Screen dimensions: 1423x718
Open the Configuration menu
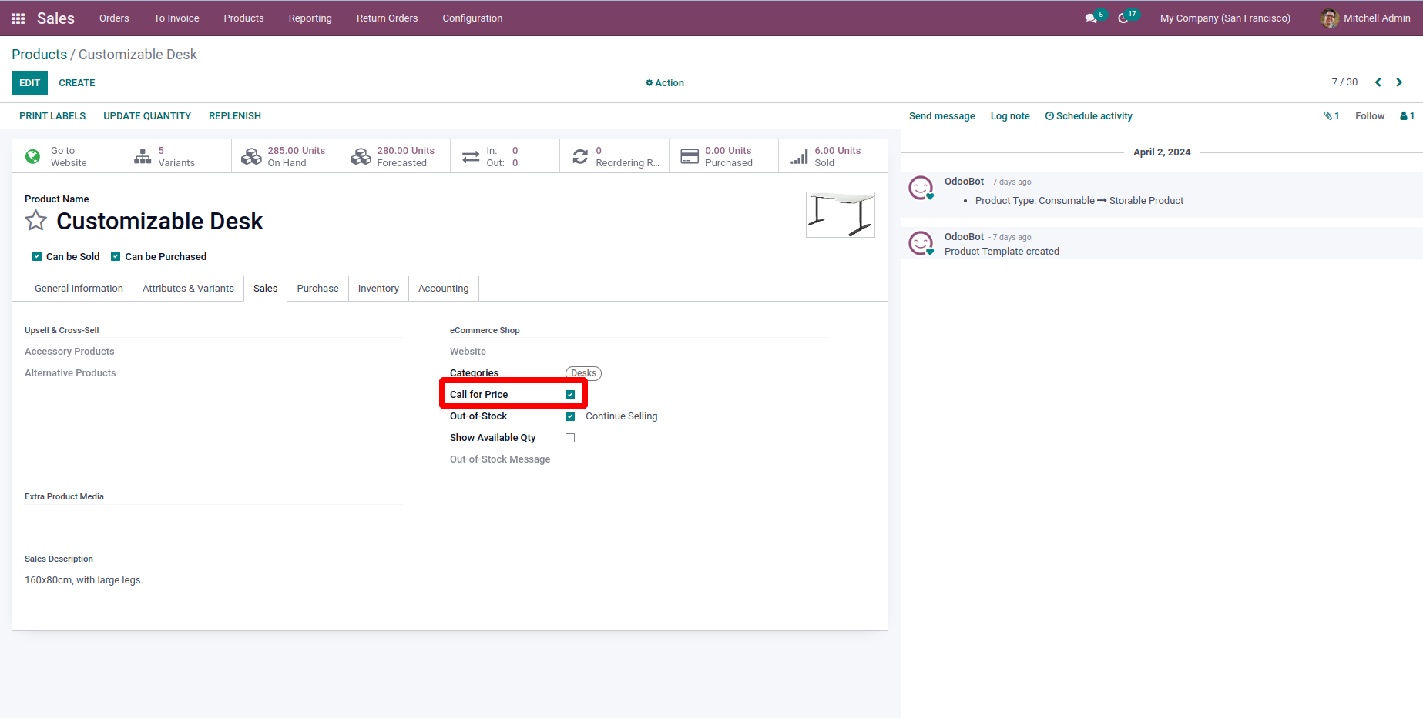472,18
